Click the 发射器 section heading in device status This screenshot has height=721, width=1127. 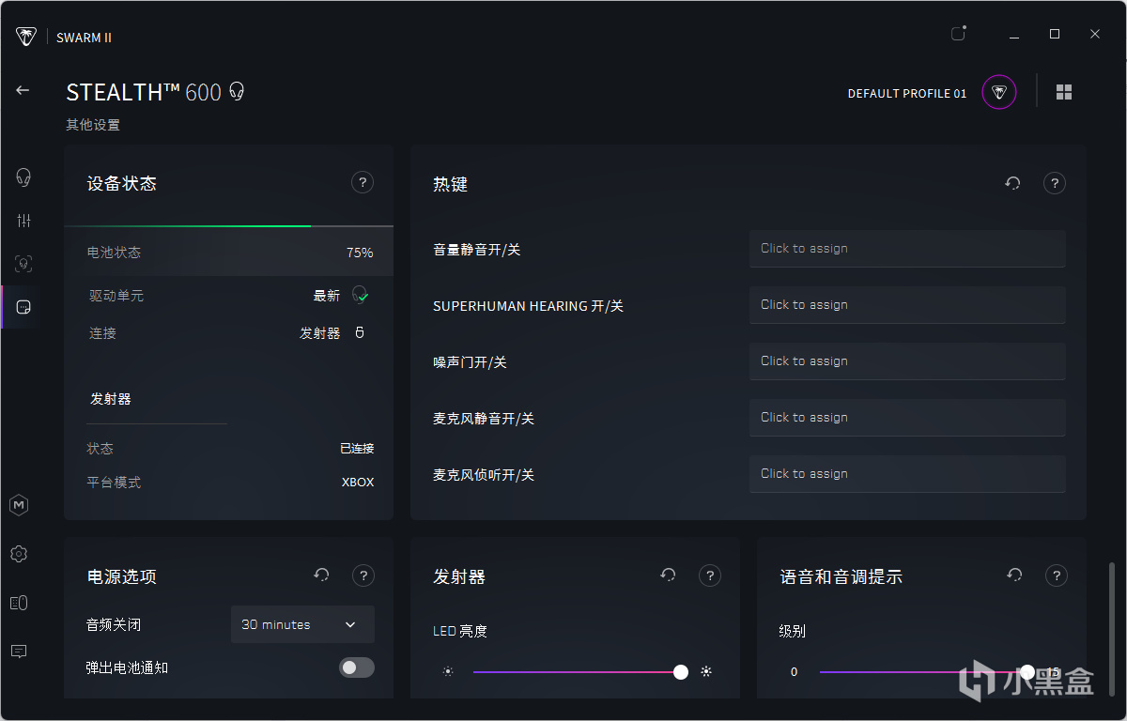[111, 399]
